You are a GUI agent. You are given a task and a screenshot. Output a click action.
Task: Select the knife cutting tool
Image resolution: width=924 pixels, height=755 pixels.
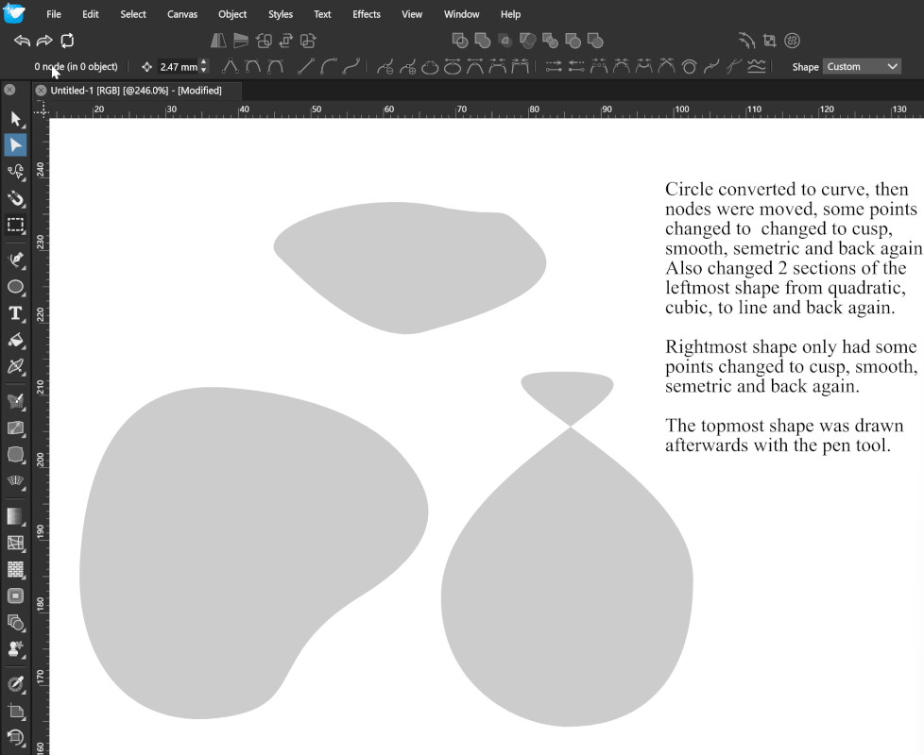point(15,366)
